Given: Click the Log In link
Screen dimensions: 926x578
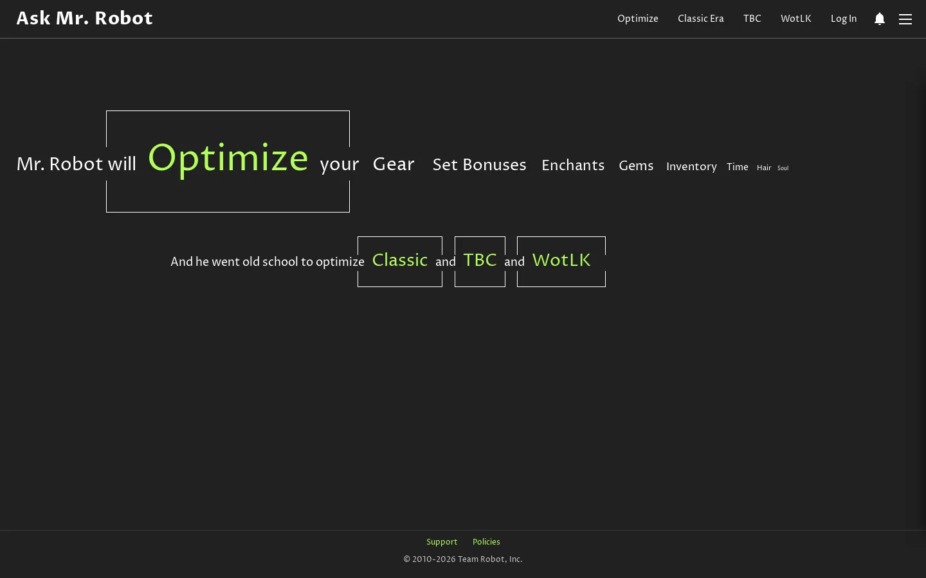Looking at the screenshot, I should (x=844, y=19).
